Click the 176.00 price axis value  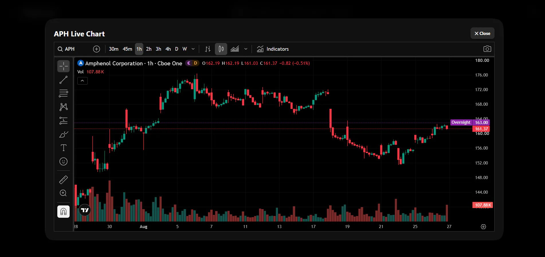click(x=481, y=75)
